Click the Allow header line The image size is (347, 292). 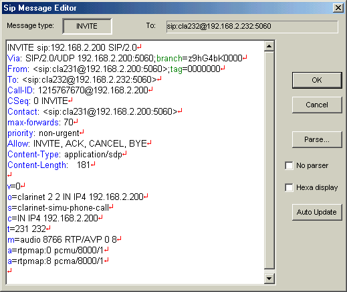point(80,143)
